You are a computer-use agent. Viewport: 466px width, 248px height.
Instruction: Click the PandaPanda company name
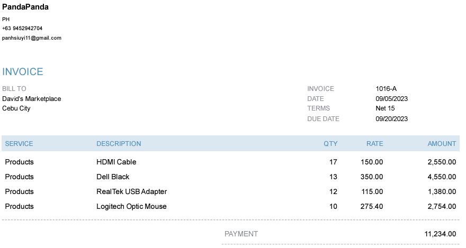(25, 7)
